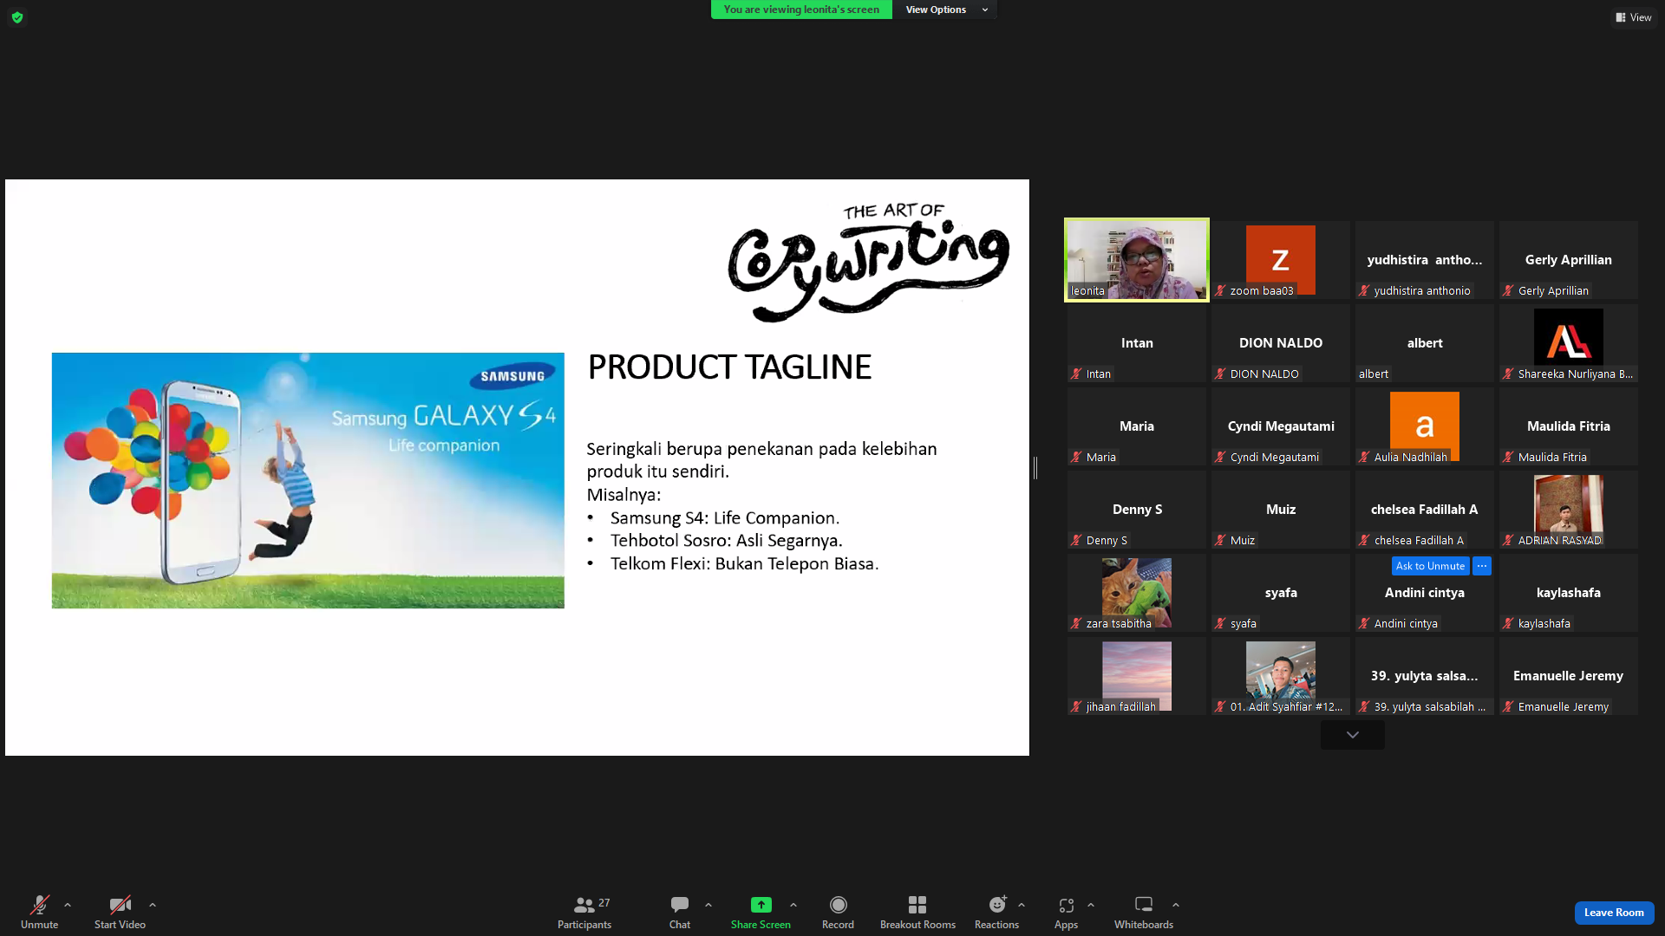This screenshot has height=936, width=1665.
Task: Click the green Share Screen icon
Action: [x=761, y=905]
